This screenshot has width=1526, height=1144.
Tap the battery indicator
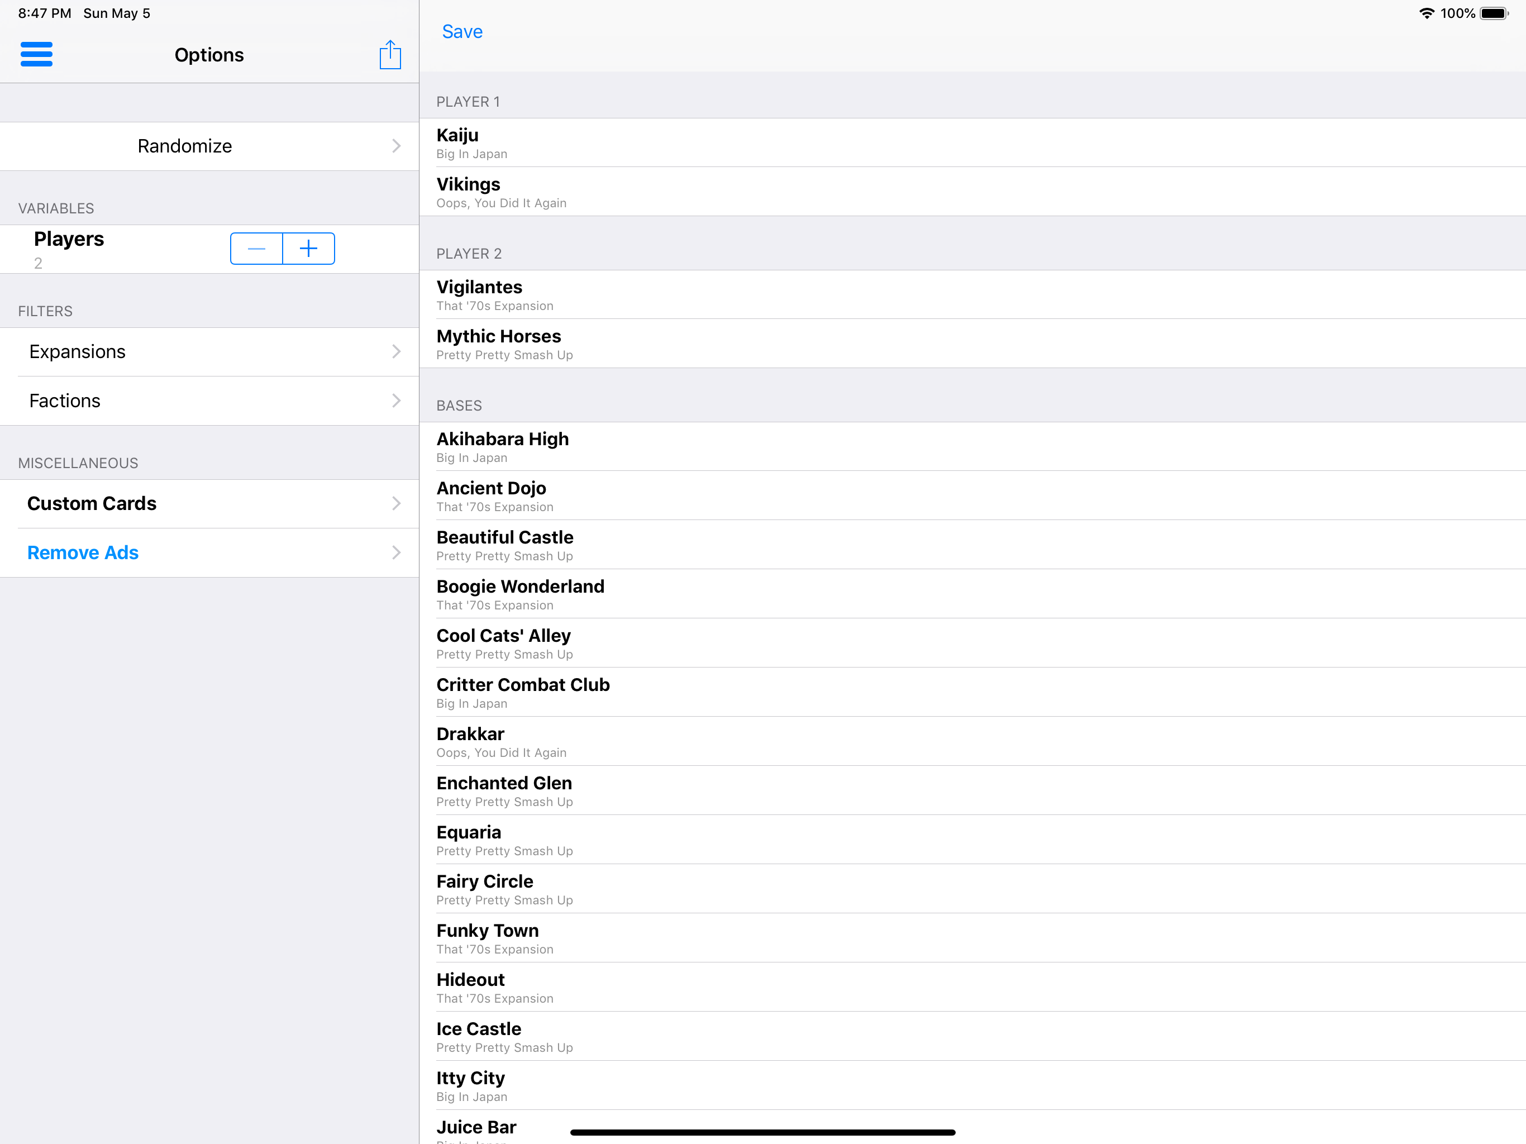click(1494, 13)
